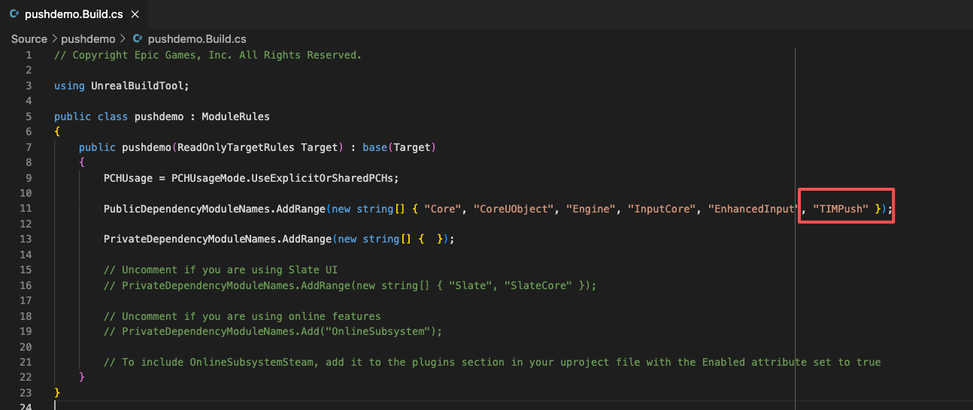Click the "CoreUObject" string on line 11
This screenshot has width=973, height=410.
click(x=513, y=209)
